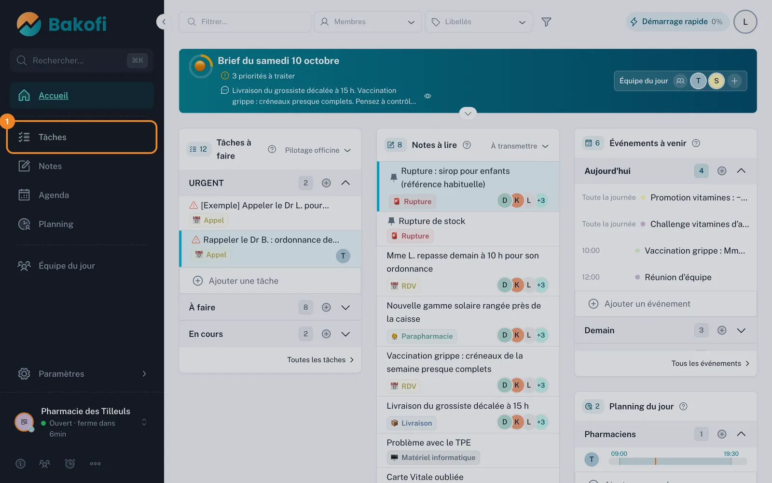Open the À transmettre dropdown

coord(520,146)
